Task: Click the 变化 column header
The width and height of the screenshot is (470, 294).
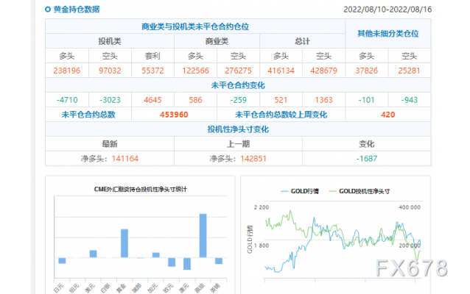Action: 367,144
